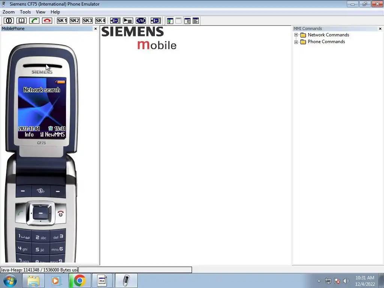
Task: Click the phone's green call key
Action: (x=21, y=213)
